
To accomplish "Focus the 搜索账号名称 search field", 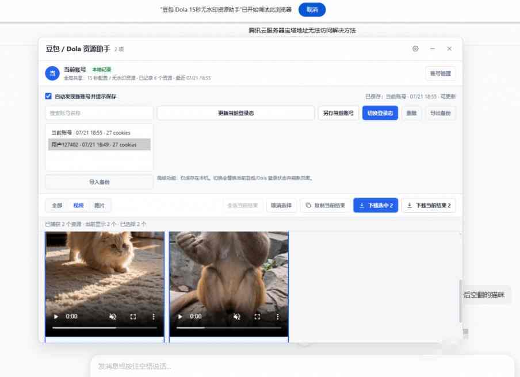I will click(x=99, y=113).
